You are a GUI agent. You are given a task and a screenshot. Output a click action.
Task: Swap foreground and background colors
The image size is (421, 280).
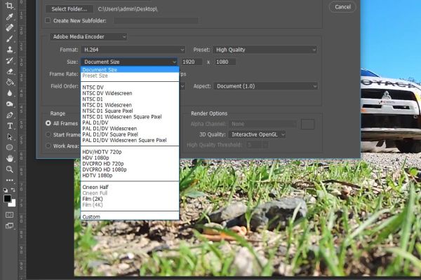(x=13, y=190)
